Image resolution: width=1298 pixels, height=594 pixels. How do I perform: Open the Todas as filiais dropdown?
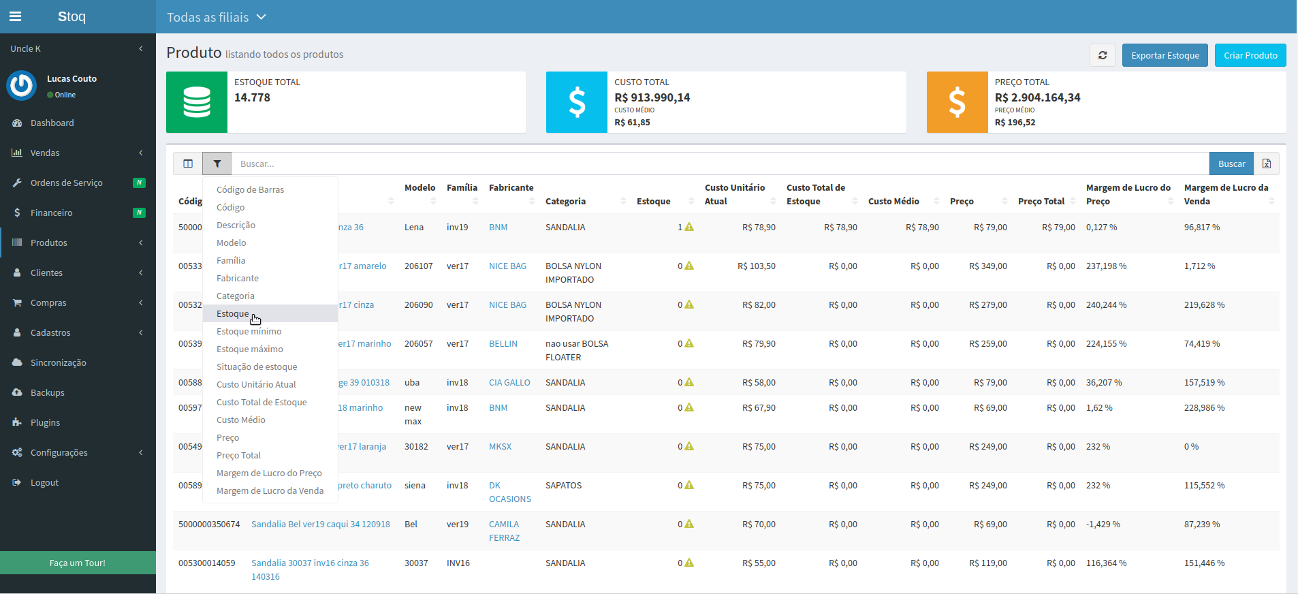(217, 17)
